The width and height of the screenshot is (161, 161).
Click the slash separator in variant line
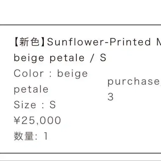click(92, 58)
